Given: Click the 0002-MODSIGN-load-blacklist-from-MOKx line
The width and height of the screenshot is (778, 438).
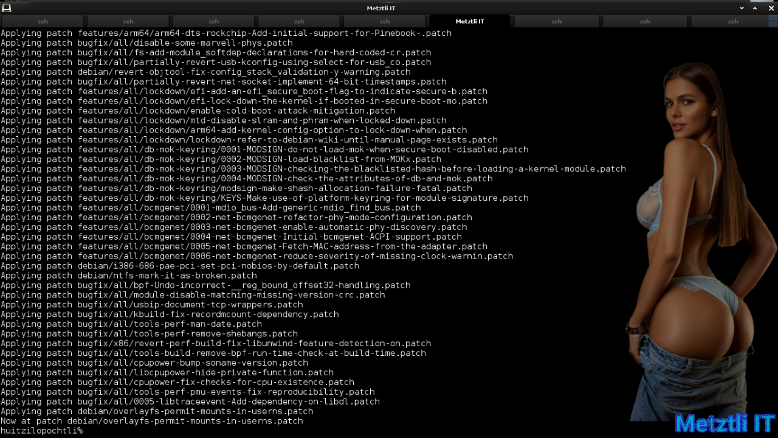Looking at the screenshot, I should pos(221,159).
